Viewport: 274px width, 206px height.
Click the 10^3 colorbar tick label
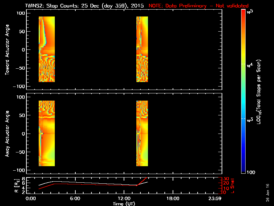[250, 119]
